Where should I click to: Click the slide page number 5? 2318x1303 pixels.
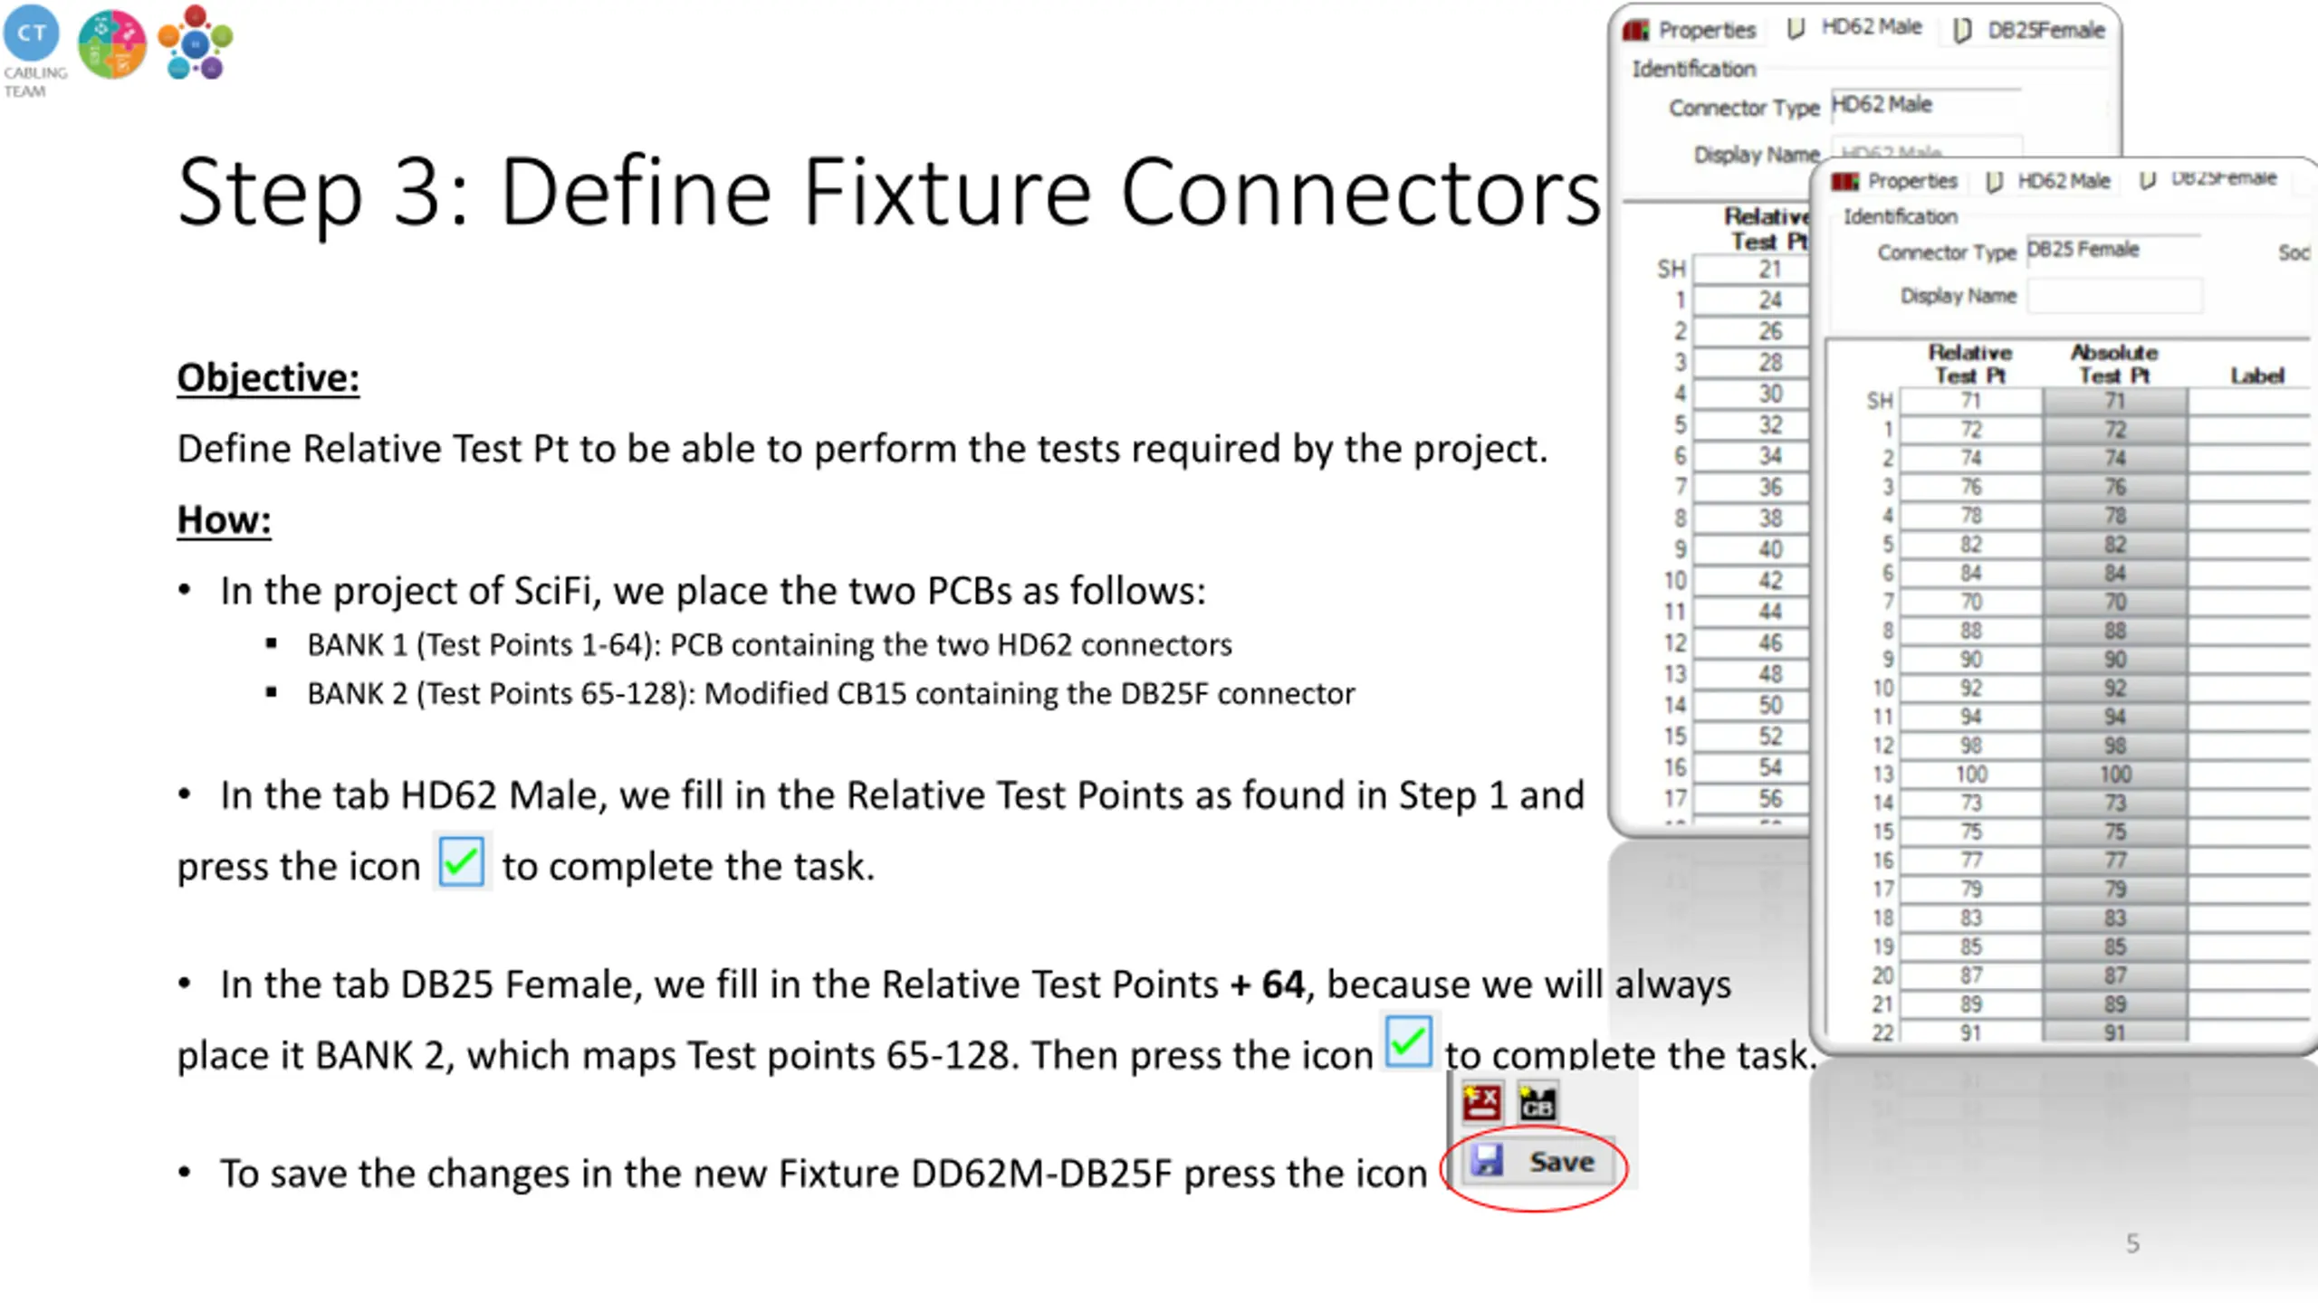tap(2132, 1243)
